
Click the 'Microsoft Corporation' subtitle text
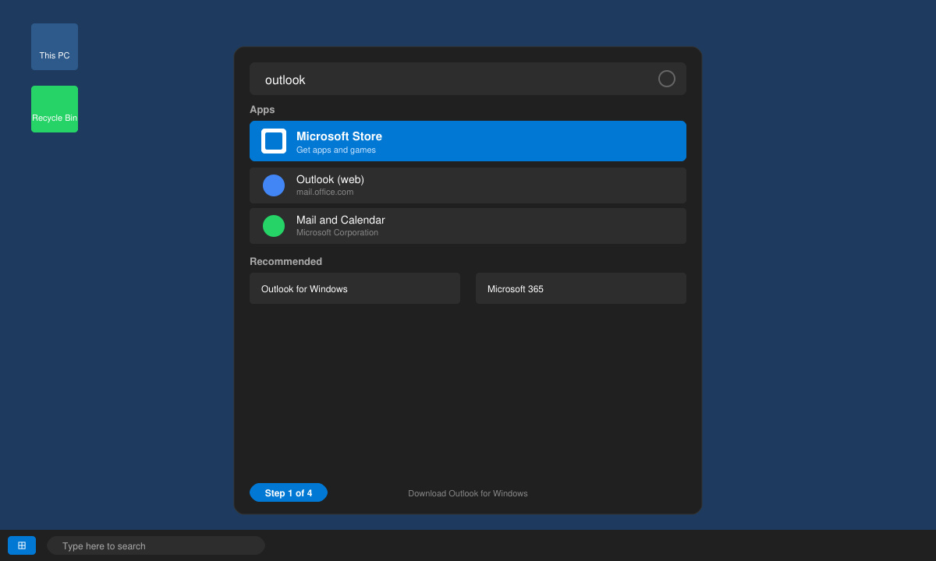337,232
